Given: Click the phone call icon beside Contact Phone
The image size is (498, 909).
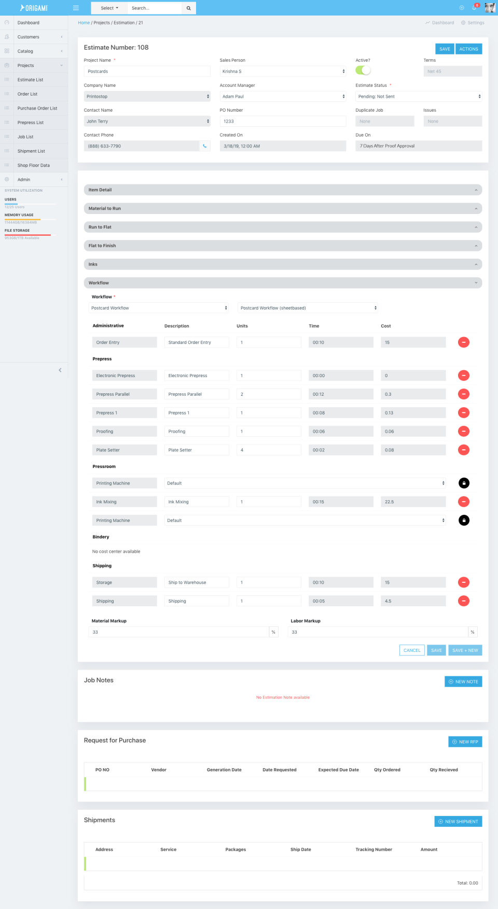Looking at the screenshot, I should pos(205,146).
